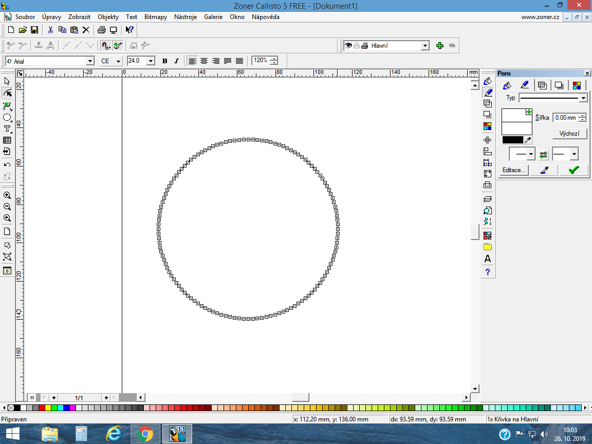Choose the ellipse shape tool
The width and height of the screenshot is (592, 444).
[x=7, y=117]
